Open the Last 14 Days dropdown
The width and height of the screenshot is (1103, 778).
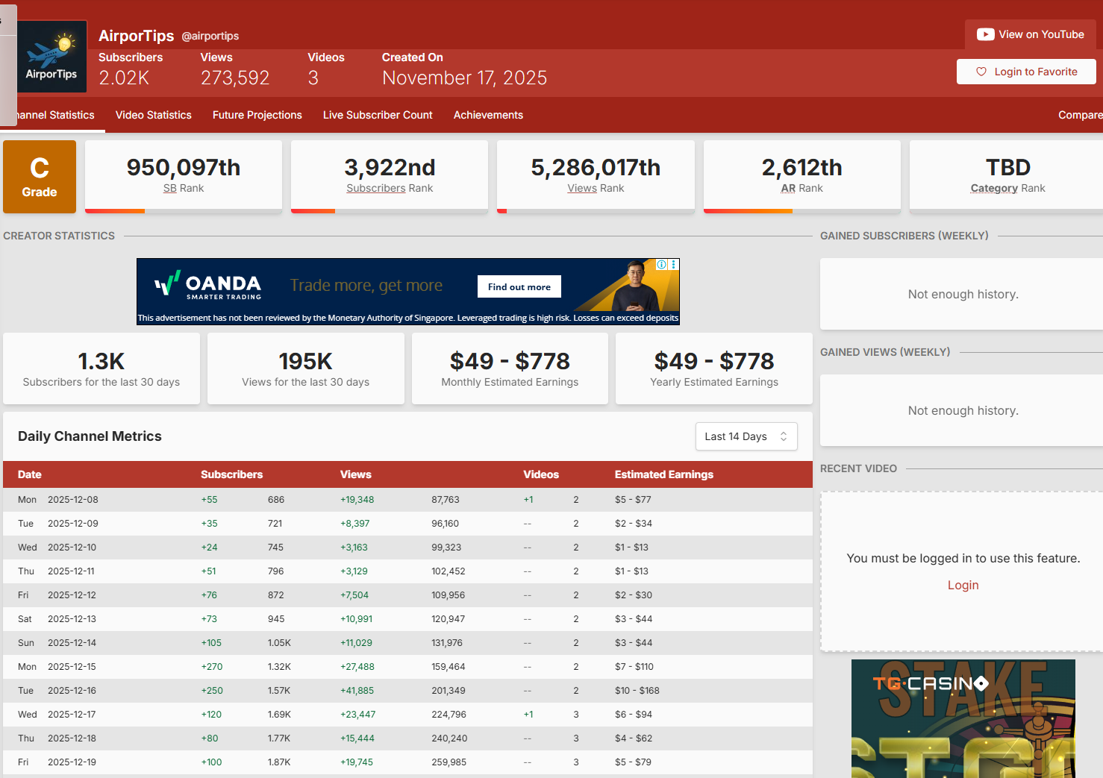(746, 436)
